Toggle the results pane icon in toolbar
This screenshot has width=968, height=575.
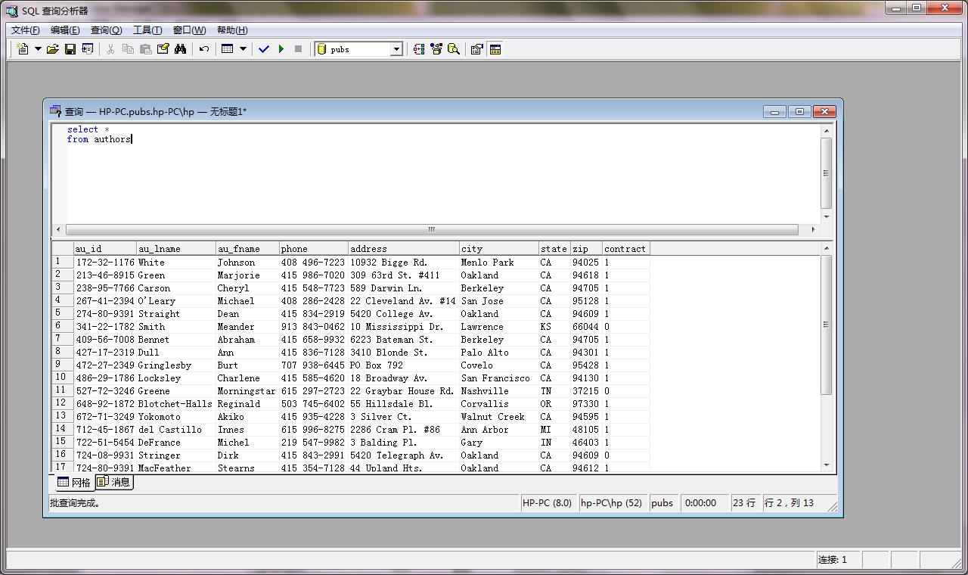[x=495, y=49]
